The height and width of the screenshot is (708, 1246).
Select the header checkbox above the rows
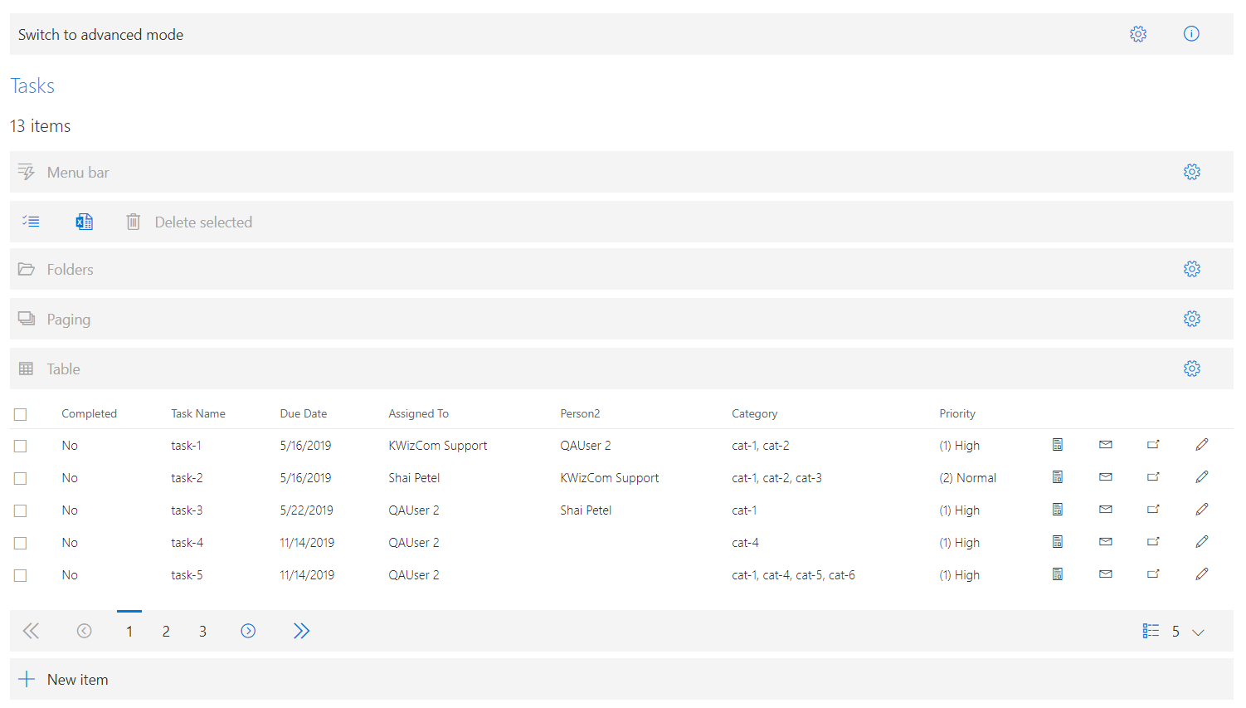pos(20,413)
